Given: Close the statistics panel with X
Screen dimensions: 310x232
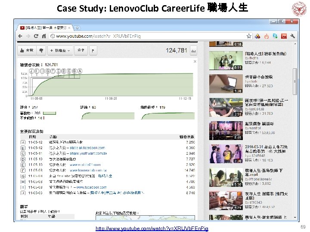Looking at the screenshot, I should click(195, 61).
